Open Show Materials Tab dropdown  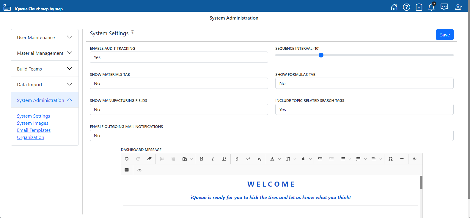(x=179, y=83)
